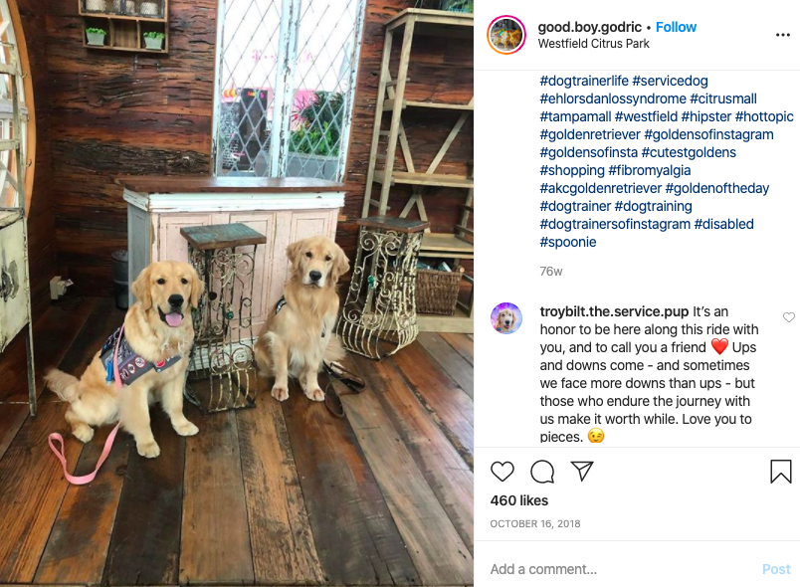View the 460 likes list

click(x=518, y=500)
